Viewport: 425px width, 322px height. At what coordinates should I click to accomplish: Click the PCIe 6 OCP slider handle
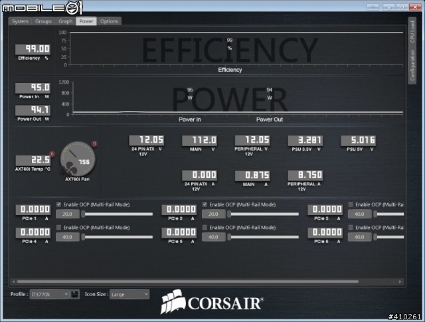(375, 237)
